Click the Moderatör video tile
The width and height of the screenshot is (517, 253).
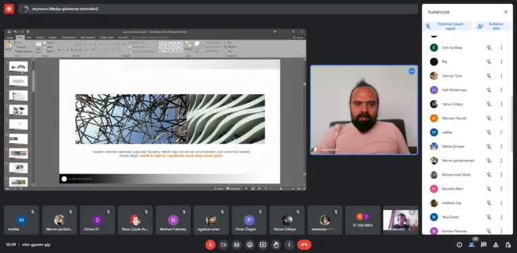click(401, 220)
